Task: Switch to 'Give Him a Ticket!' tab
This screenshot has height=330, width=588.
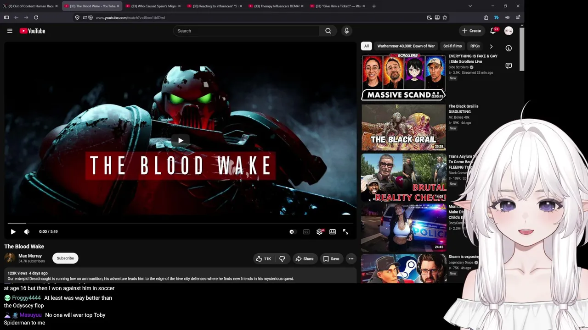Action: [338, 6]
